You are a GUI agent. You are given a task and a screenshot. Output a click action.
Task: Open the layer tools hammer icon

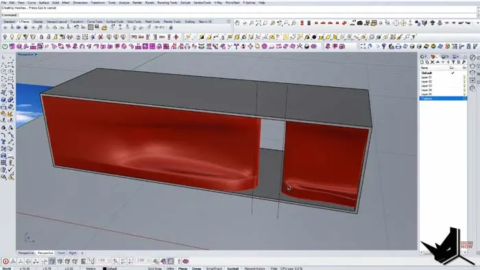coord(464,62)
